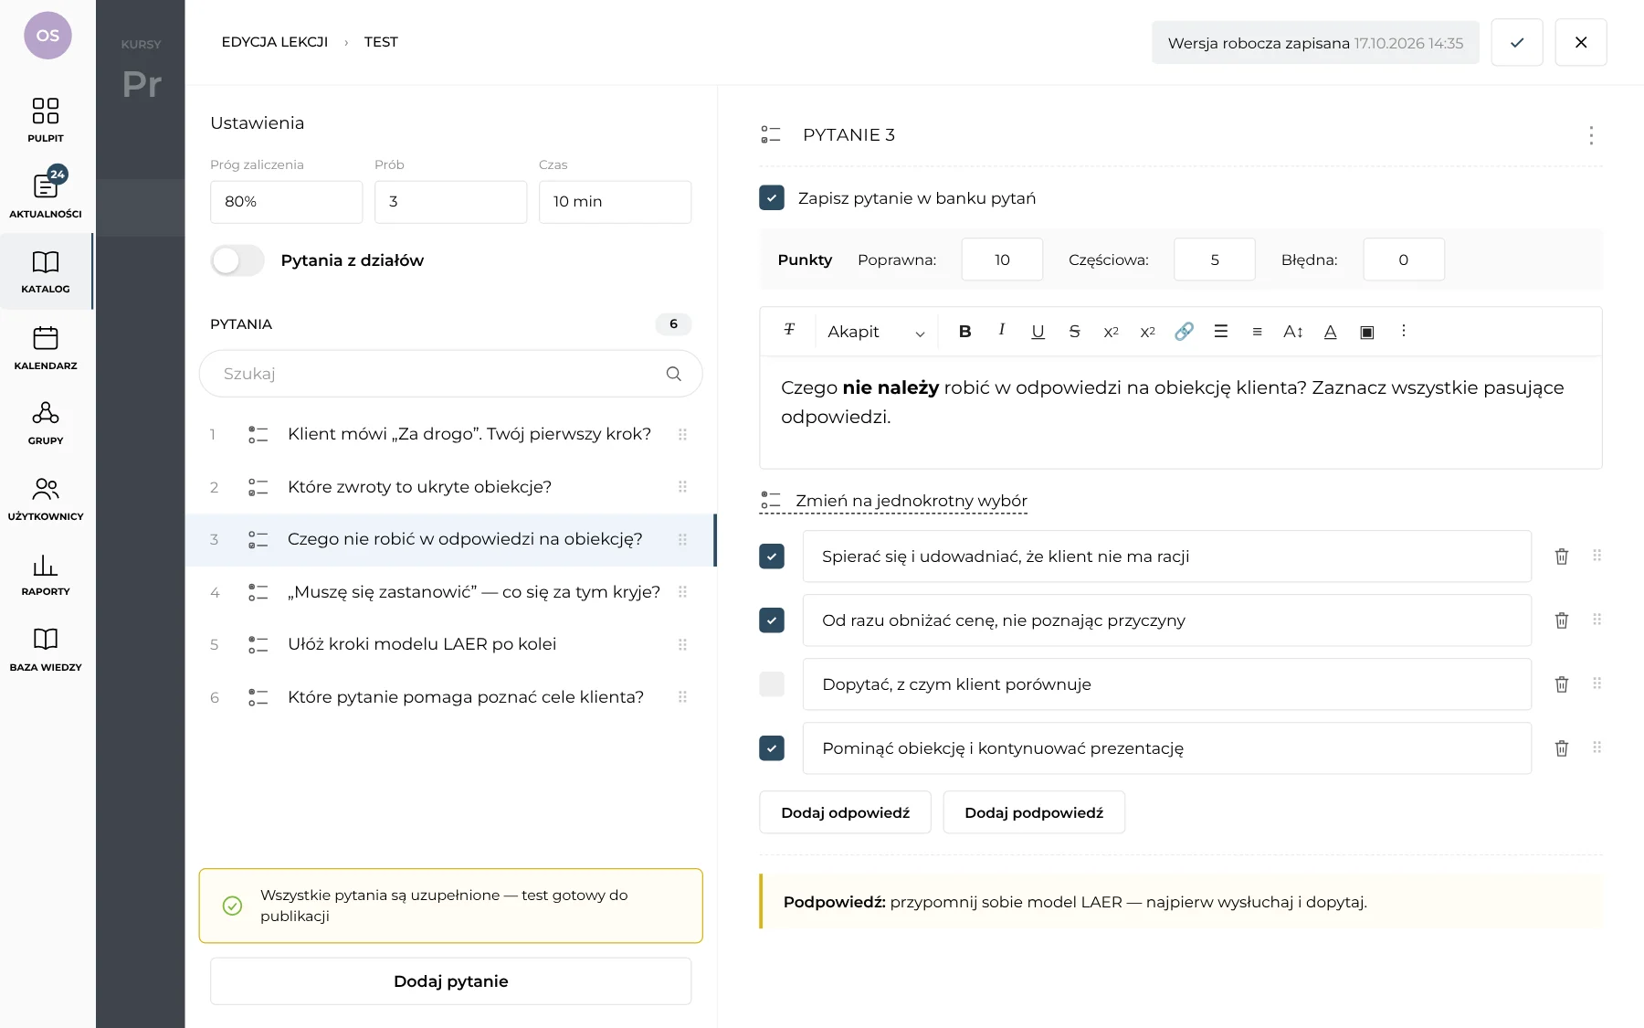Add a new question with 'Dodaj pytanie'
The image size is (1644, 1028).
[451, 981]
